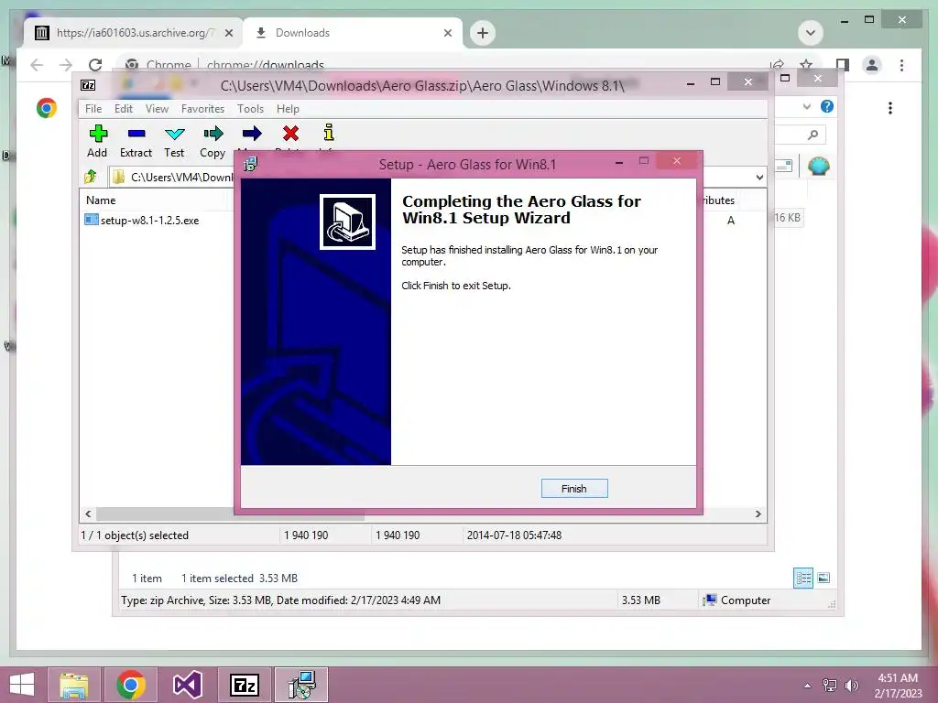The image size is (938, 703).
Task: Close the Downloads Chrome tab
Action: point(447,33)
